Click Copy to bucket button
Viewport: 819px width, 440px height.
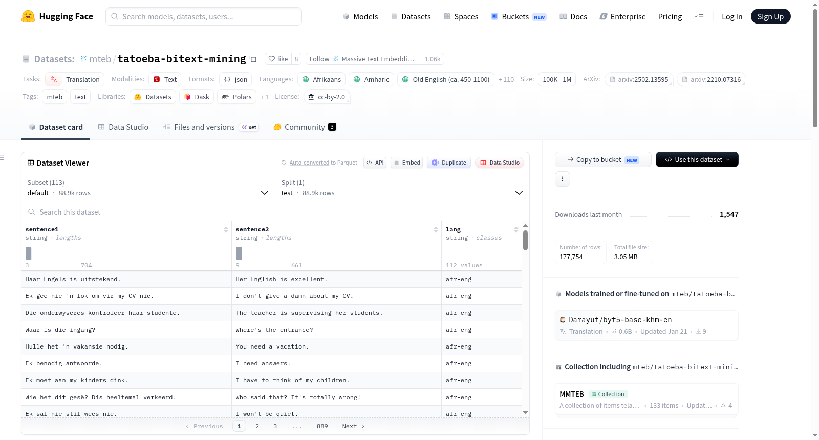point(603,159)
